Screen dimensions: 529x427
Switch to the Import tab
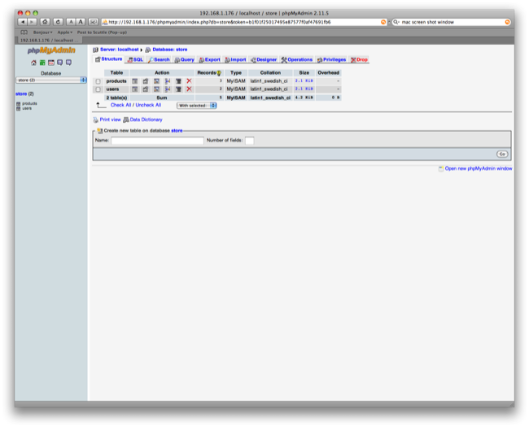(x=235, y=59)
